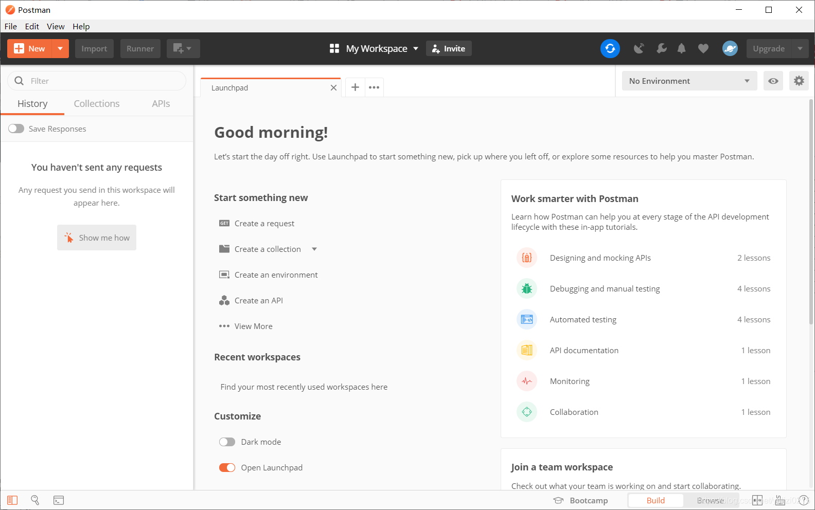815x510 pixels.
Task: Click the sync status icon
Action: click(x=610, y=48)
